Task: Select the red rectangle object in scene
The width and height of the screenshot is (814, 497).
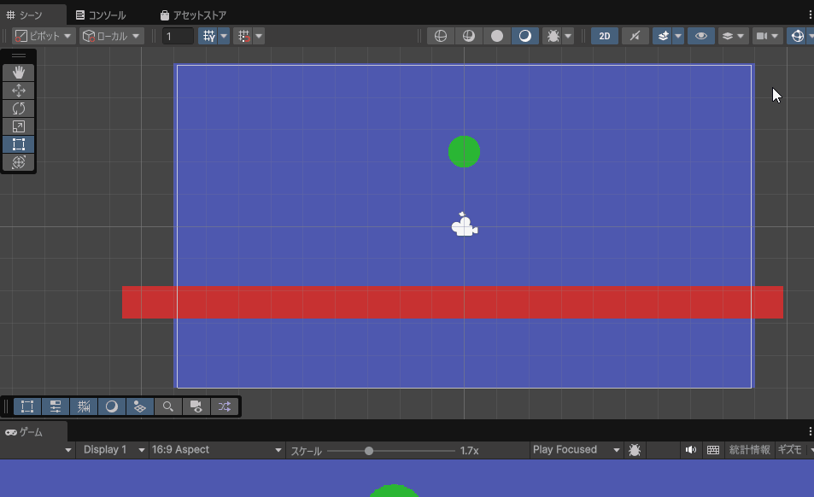Action: [453, 302]
